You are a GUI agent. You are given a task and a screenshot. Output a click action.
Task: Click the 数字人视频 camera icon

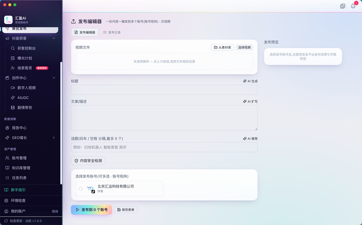[x=13, y=88]
